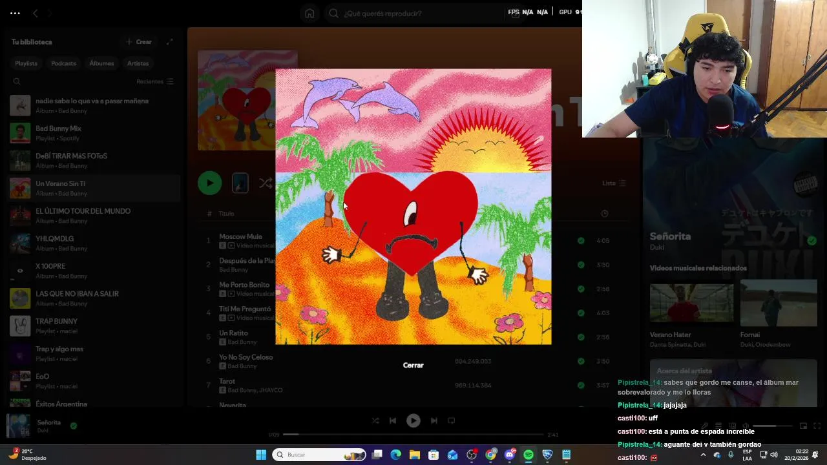Select Un Verano Sin Ti in library
Screen dimensions: 827x465
tap(94, 188)
